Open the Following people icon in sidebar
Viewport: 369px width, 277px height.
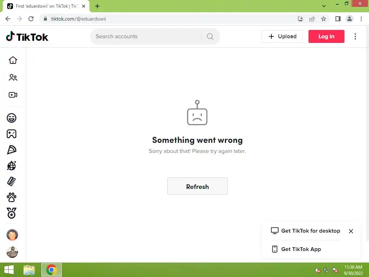click(x=13, y=78)
